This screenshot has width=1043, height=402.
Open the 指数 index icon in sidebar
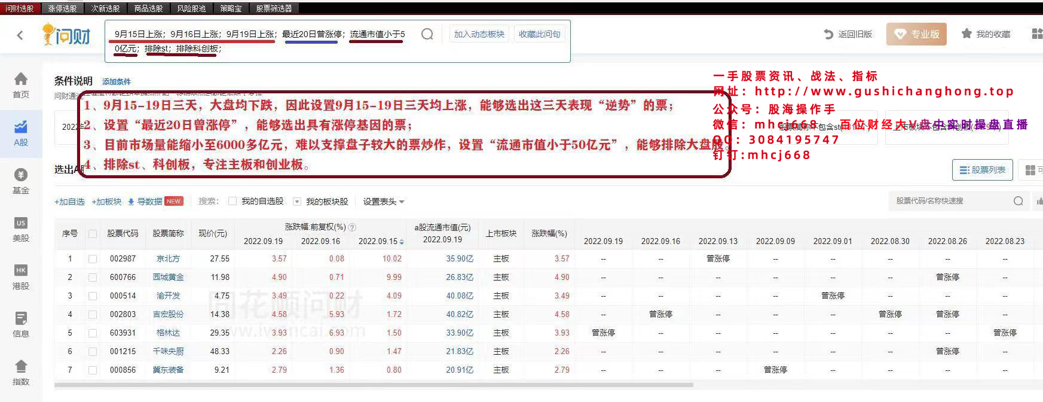[x=21, y=366]
